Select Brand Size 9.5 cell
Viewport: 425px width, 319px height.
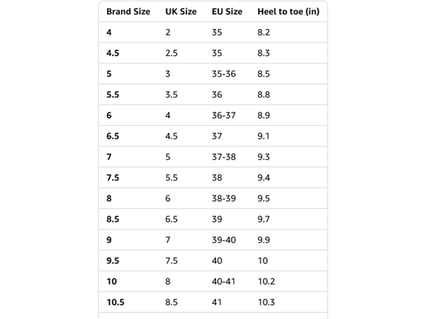[x=113, y=260]
